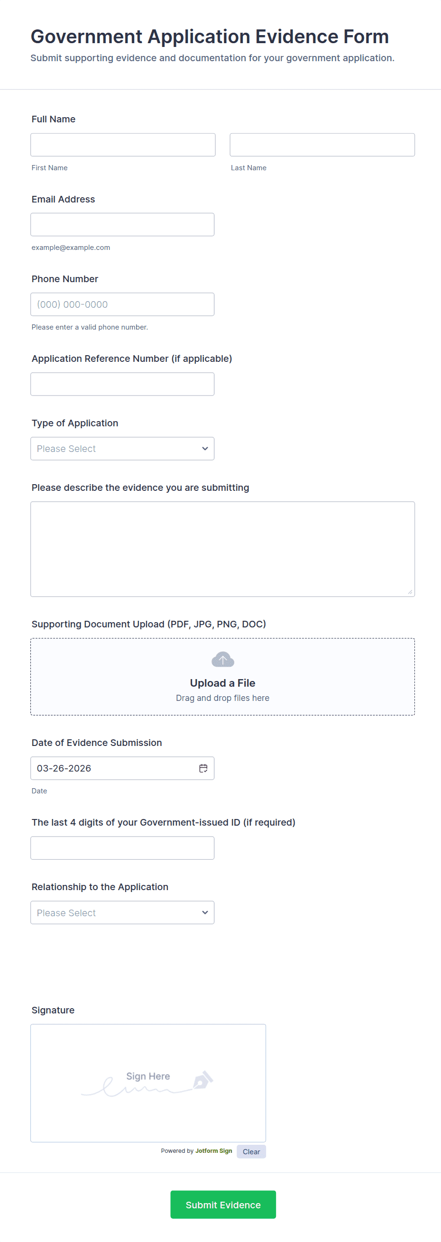Click the cloud upload icon

click(x=223, y=659)
